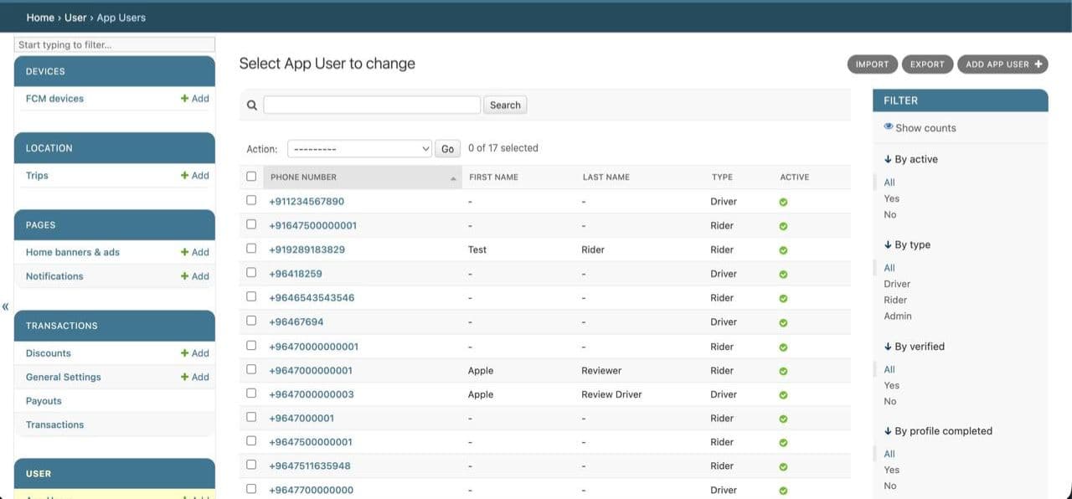Focus the sidebar filter field
The image size is (1072, 499).
(x=115, y=44)
